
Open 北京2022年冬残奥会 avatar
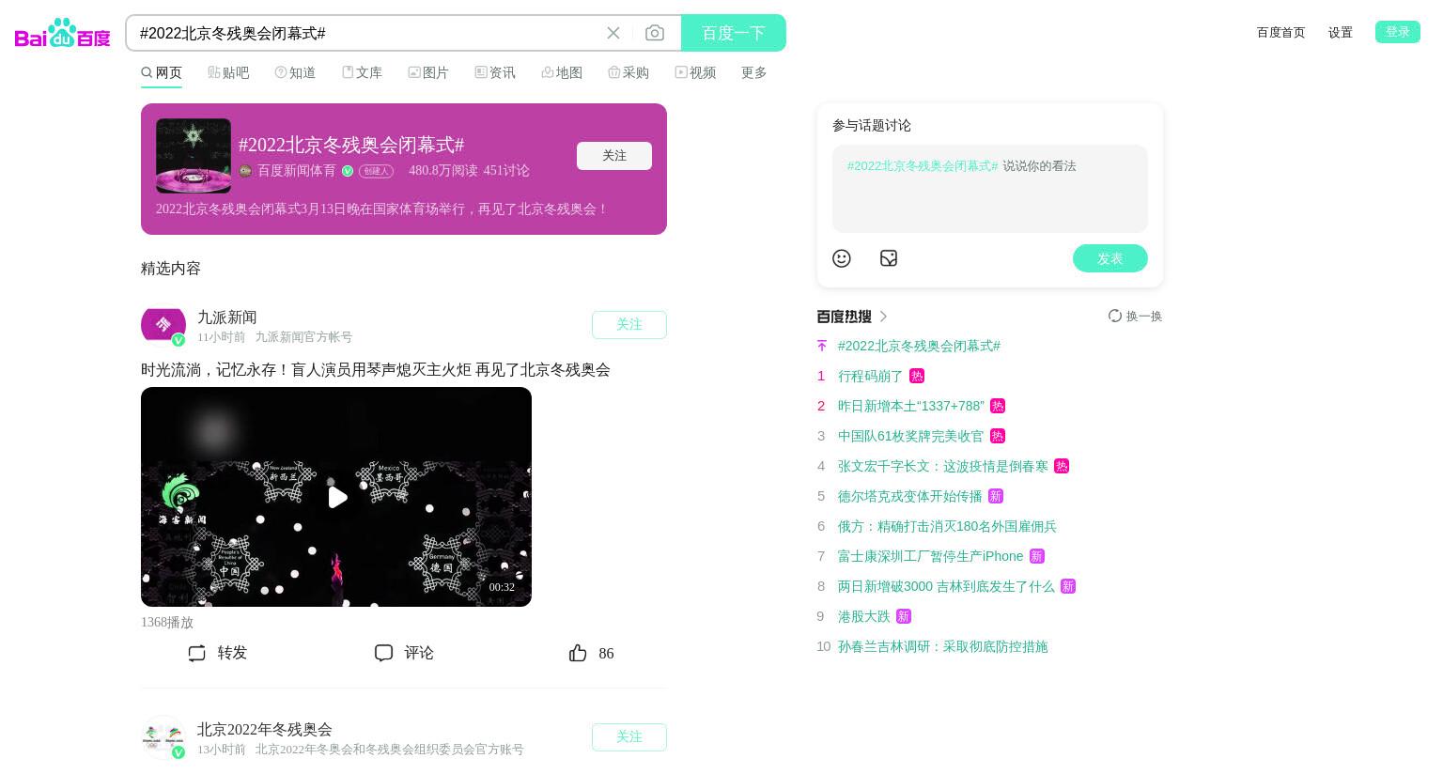pos(163,737)
